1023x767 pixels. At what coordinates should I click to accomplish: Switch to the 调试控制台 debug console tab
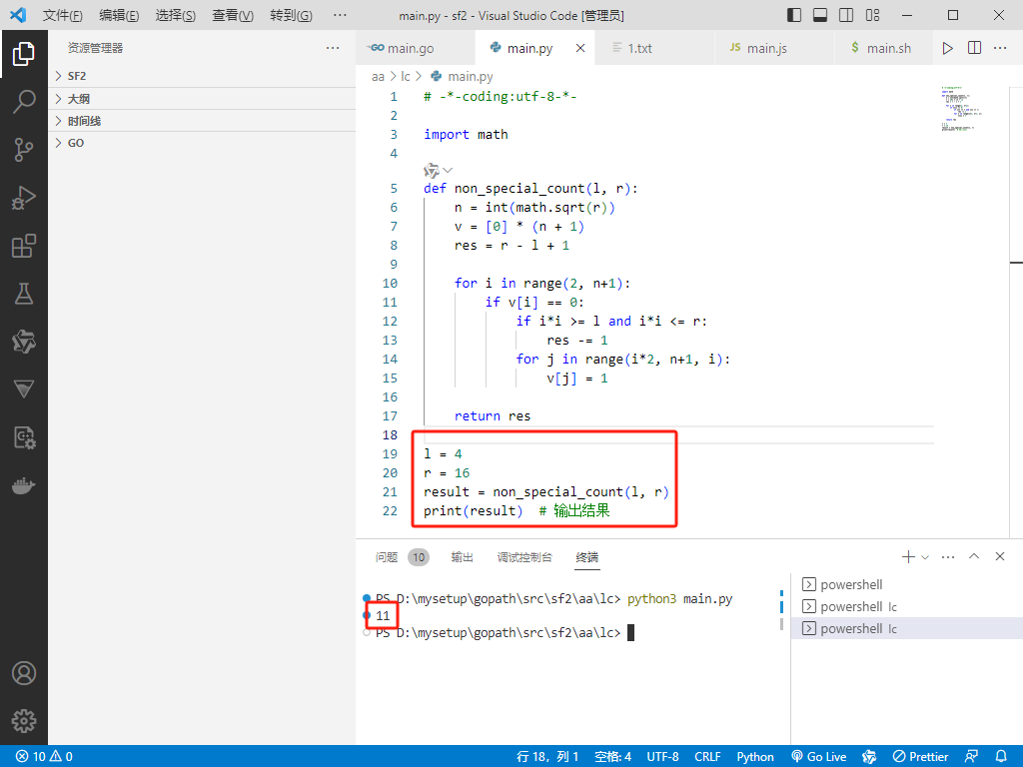[524, 557]
